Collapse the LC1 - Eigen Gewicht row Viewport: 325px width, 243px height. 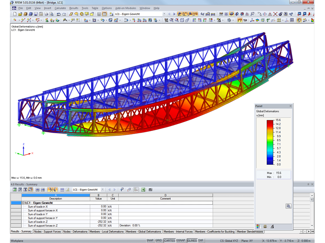click(x=23, y=203)
